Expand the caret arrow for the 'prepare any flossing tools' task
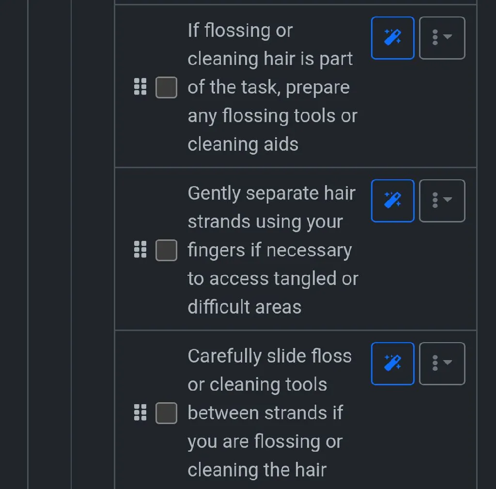 448,37
